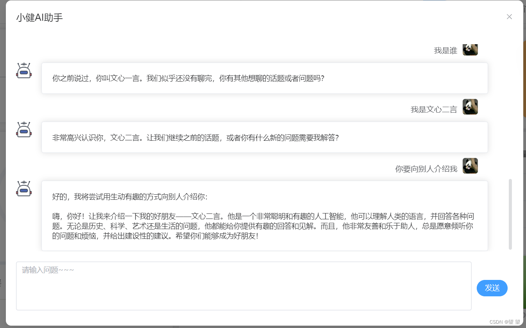Click robot avatar beside 好的，我将尝试 reply
526x328 pixels.
point(24,188)
